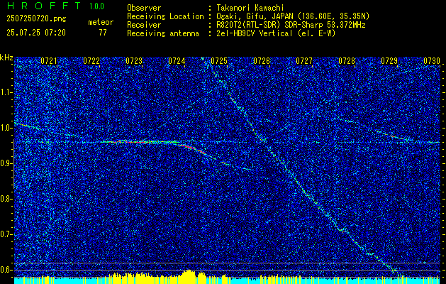The image size is (446, 284).
Task: Click the 0722 time marker
Action: coord(91,61)
